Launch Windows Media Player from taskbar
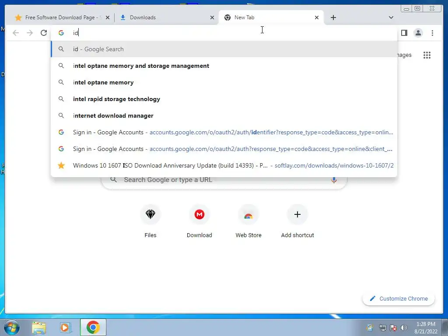The image size is (448, 336). (65, 327)
